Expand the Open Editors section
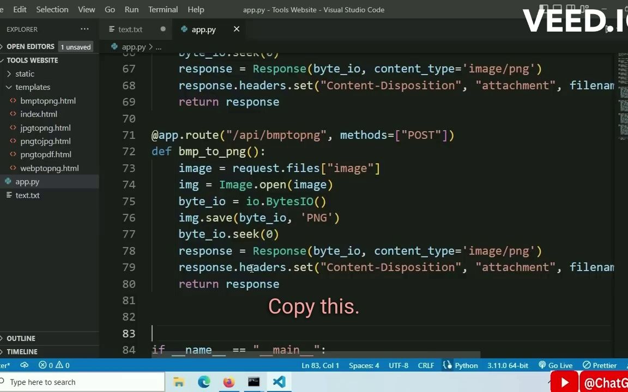 click(x=30, y=47)
